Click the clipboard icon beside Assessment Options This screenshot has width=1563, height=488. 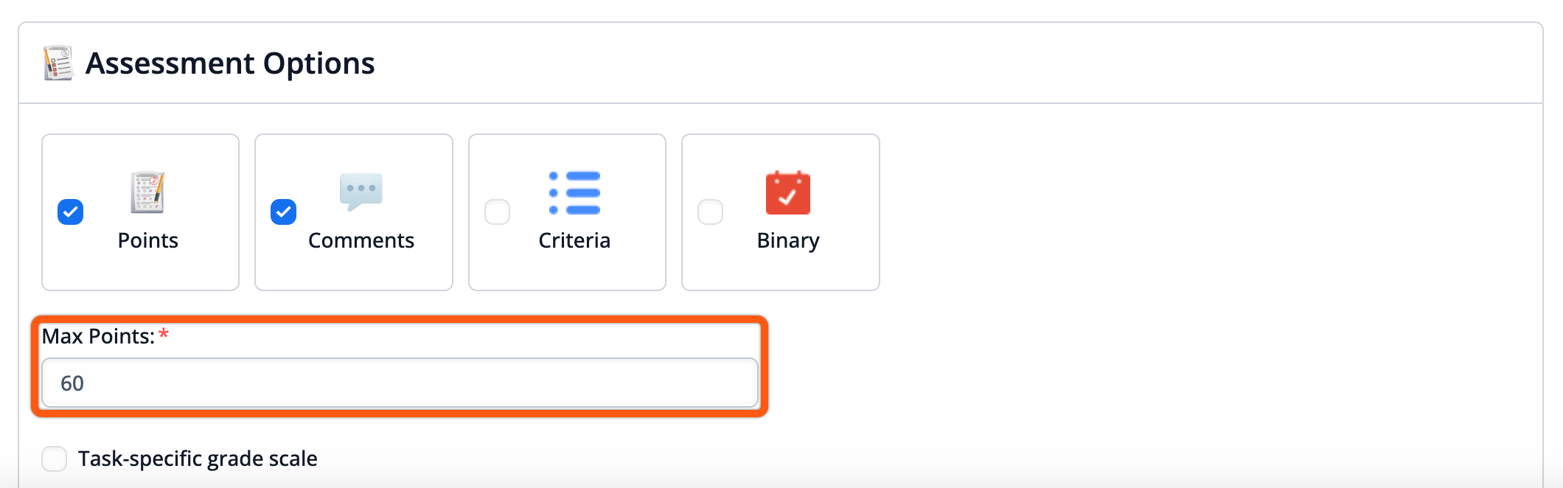coord(58,63)
